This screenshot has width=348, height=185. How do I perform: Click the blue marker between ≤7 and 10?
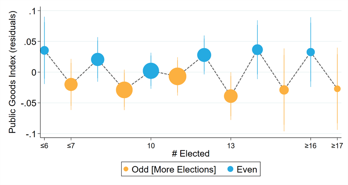97,59
